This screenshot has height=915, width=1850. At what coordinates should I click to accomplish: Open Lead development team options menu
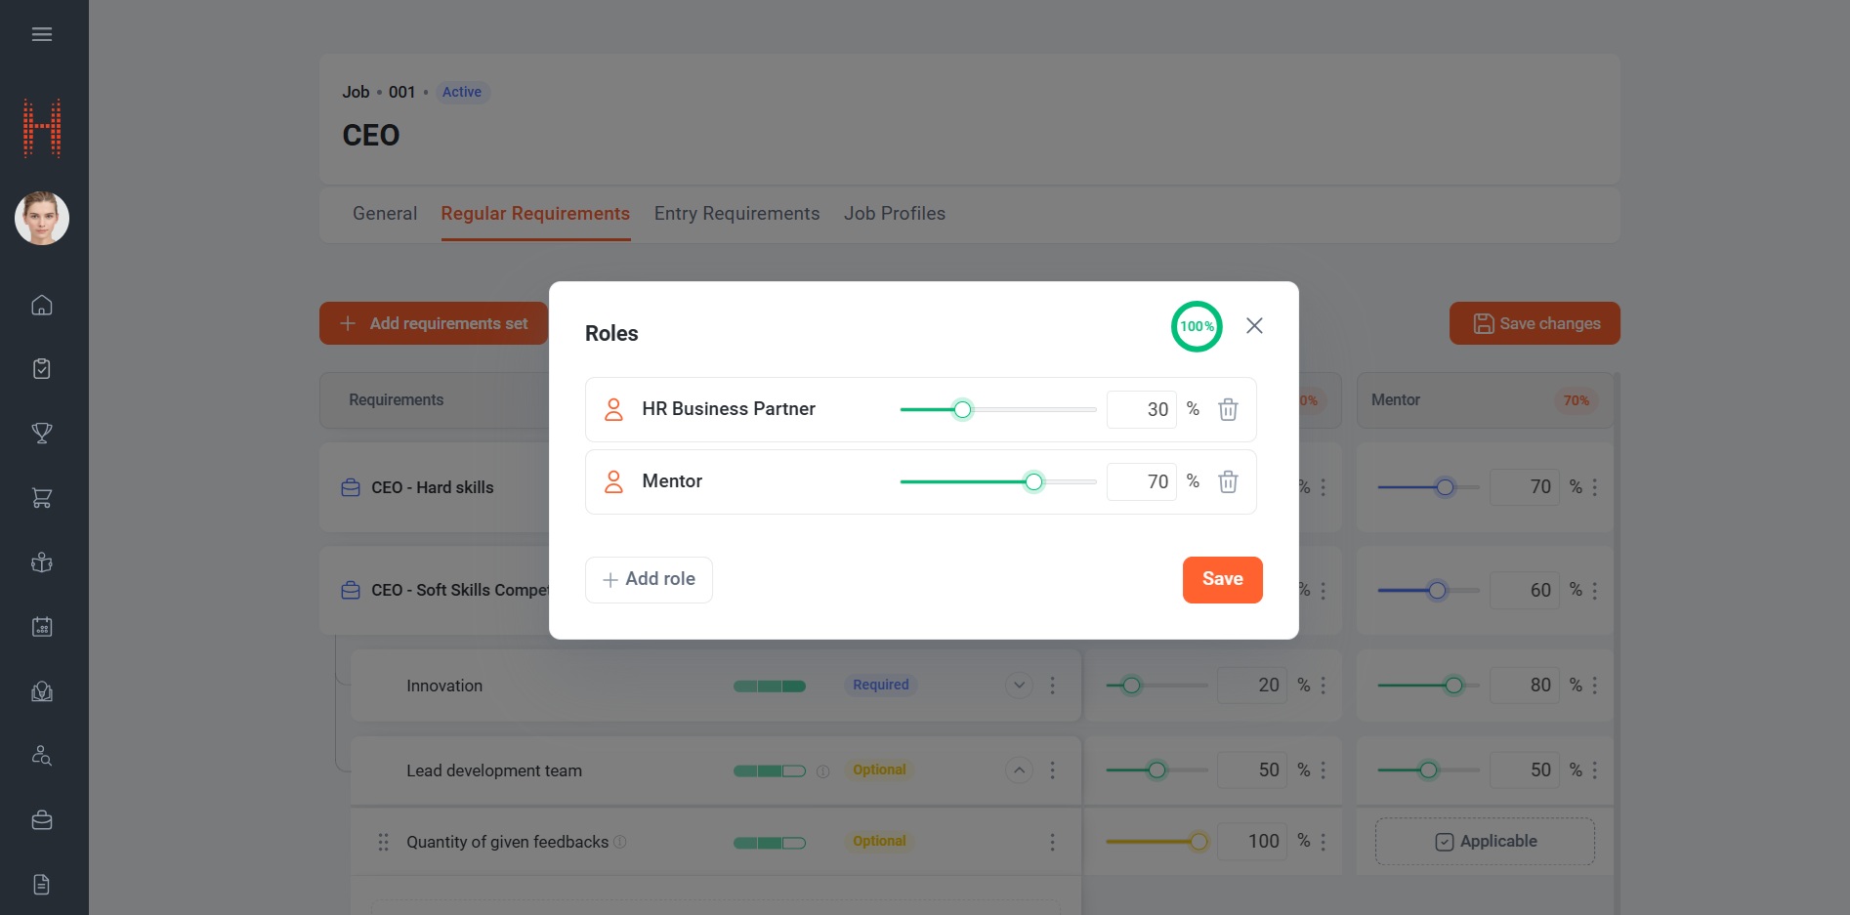pos(1052,770)
